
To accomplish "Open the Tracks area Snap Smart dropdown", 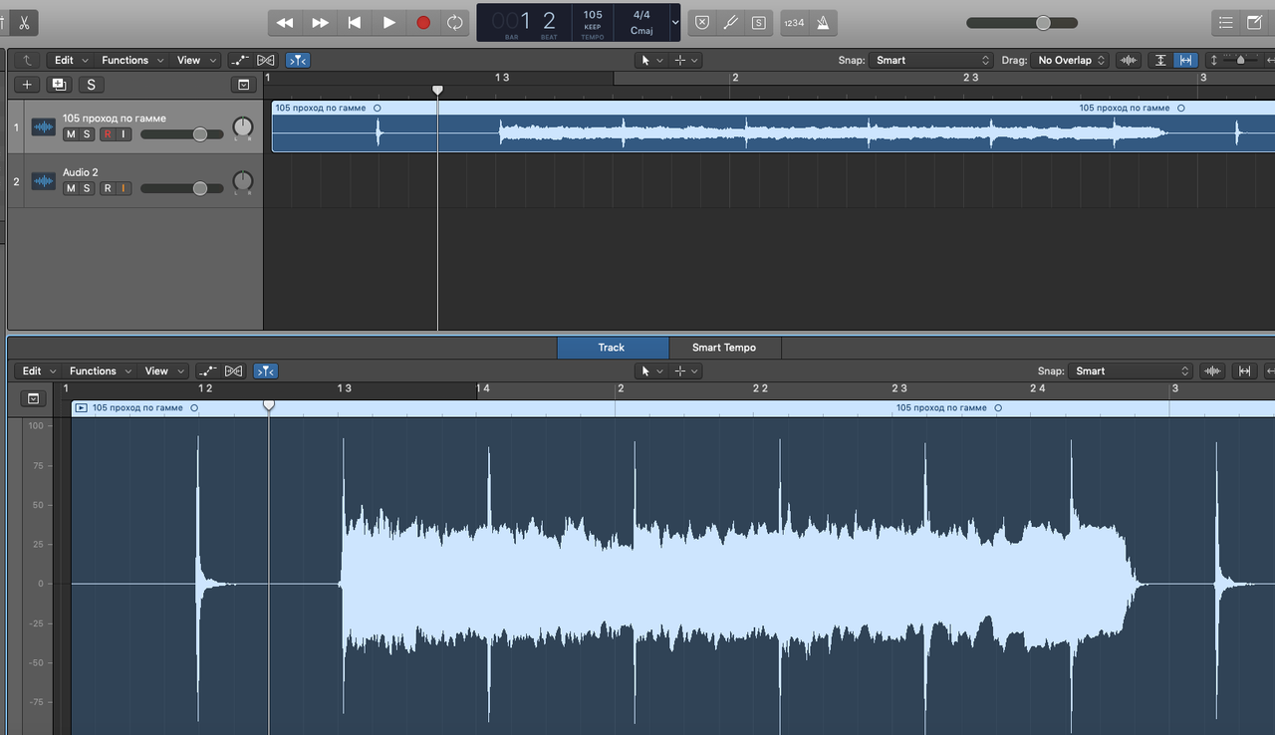I will 931,60.
